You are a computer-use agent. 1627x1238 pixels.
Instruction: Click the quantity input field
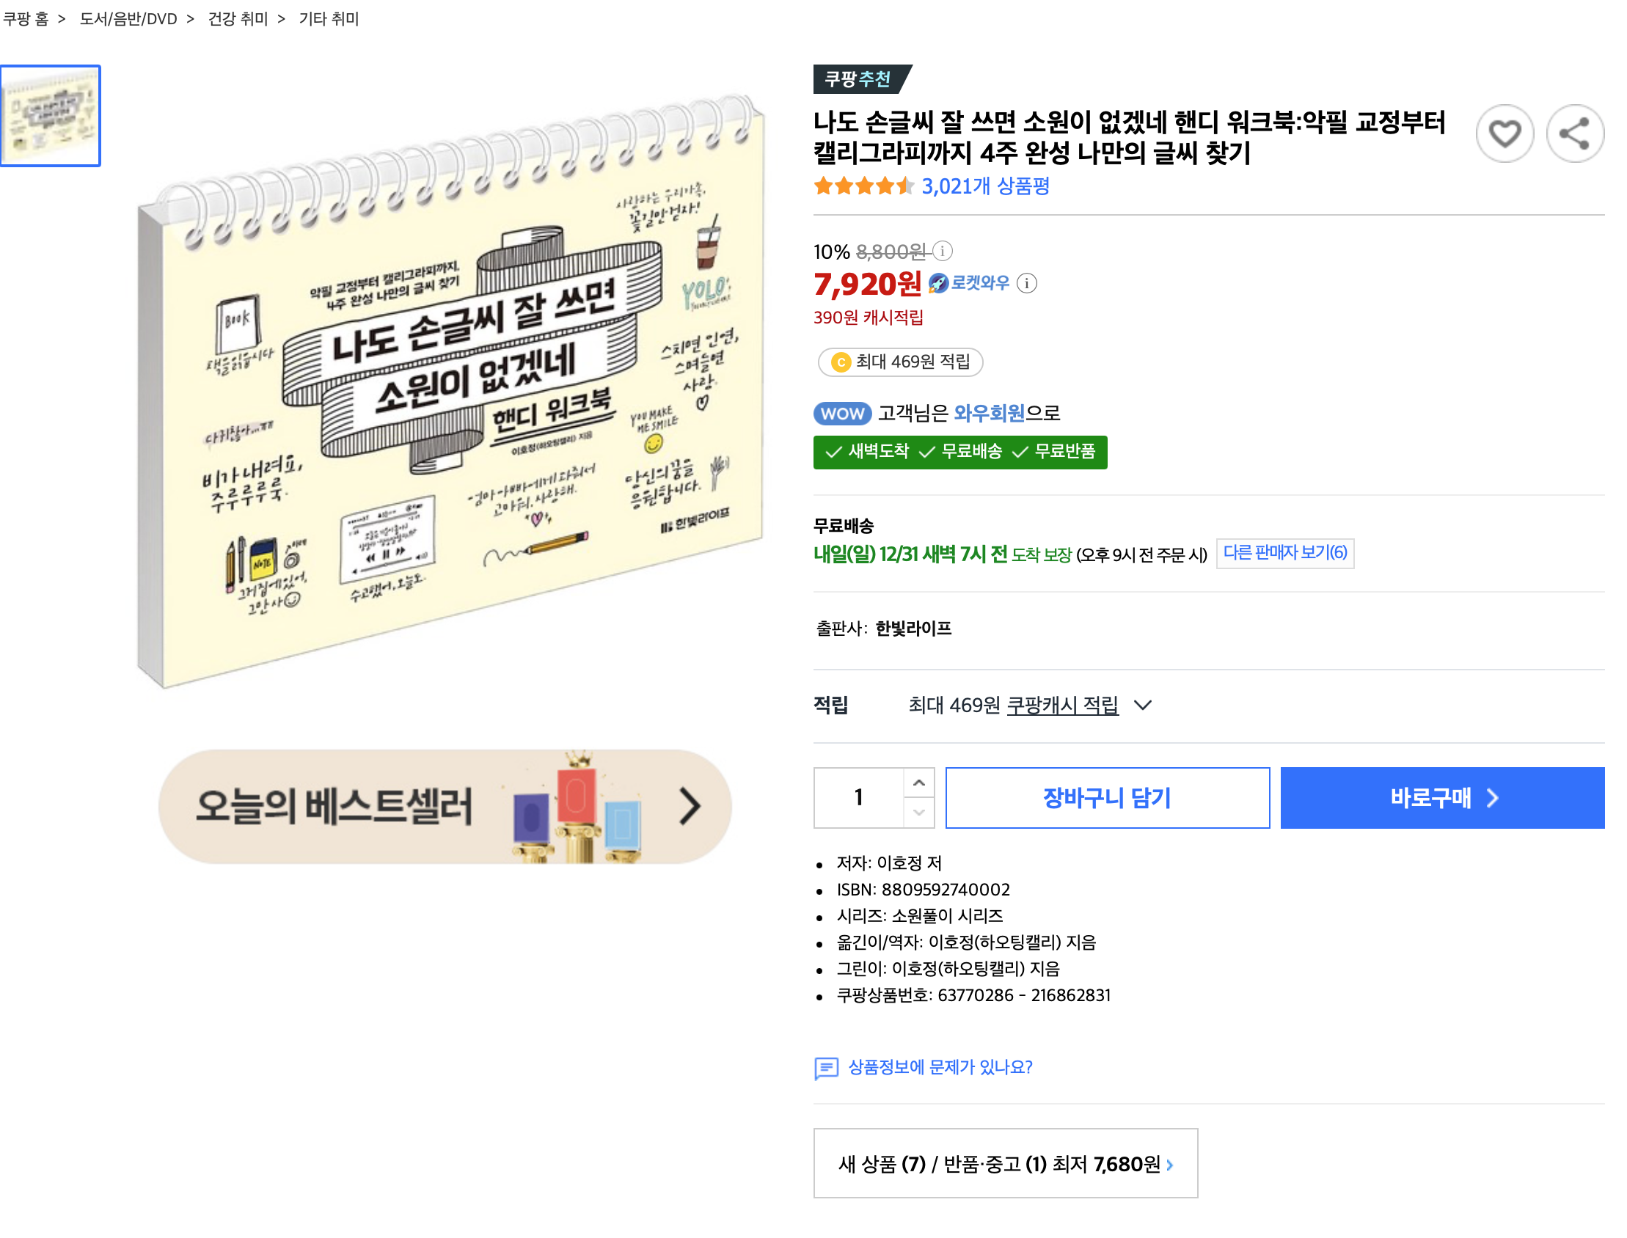858,797
